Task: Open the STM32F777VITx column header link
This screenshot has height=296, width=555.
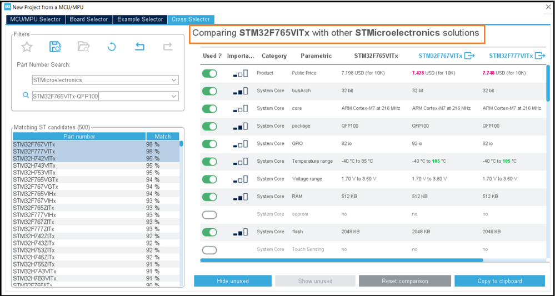Action: [511, 56]
